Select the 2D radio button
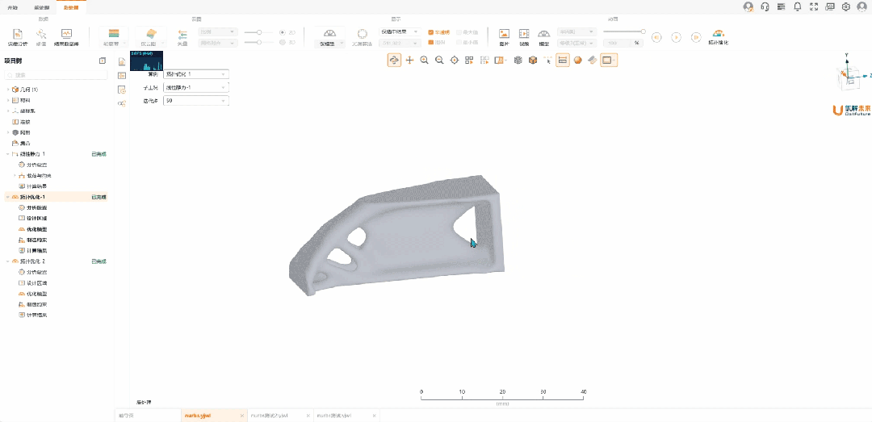The image size is (872, 422). click(283, 32)
